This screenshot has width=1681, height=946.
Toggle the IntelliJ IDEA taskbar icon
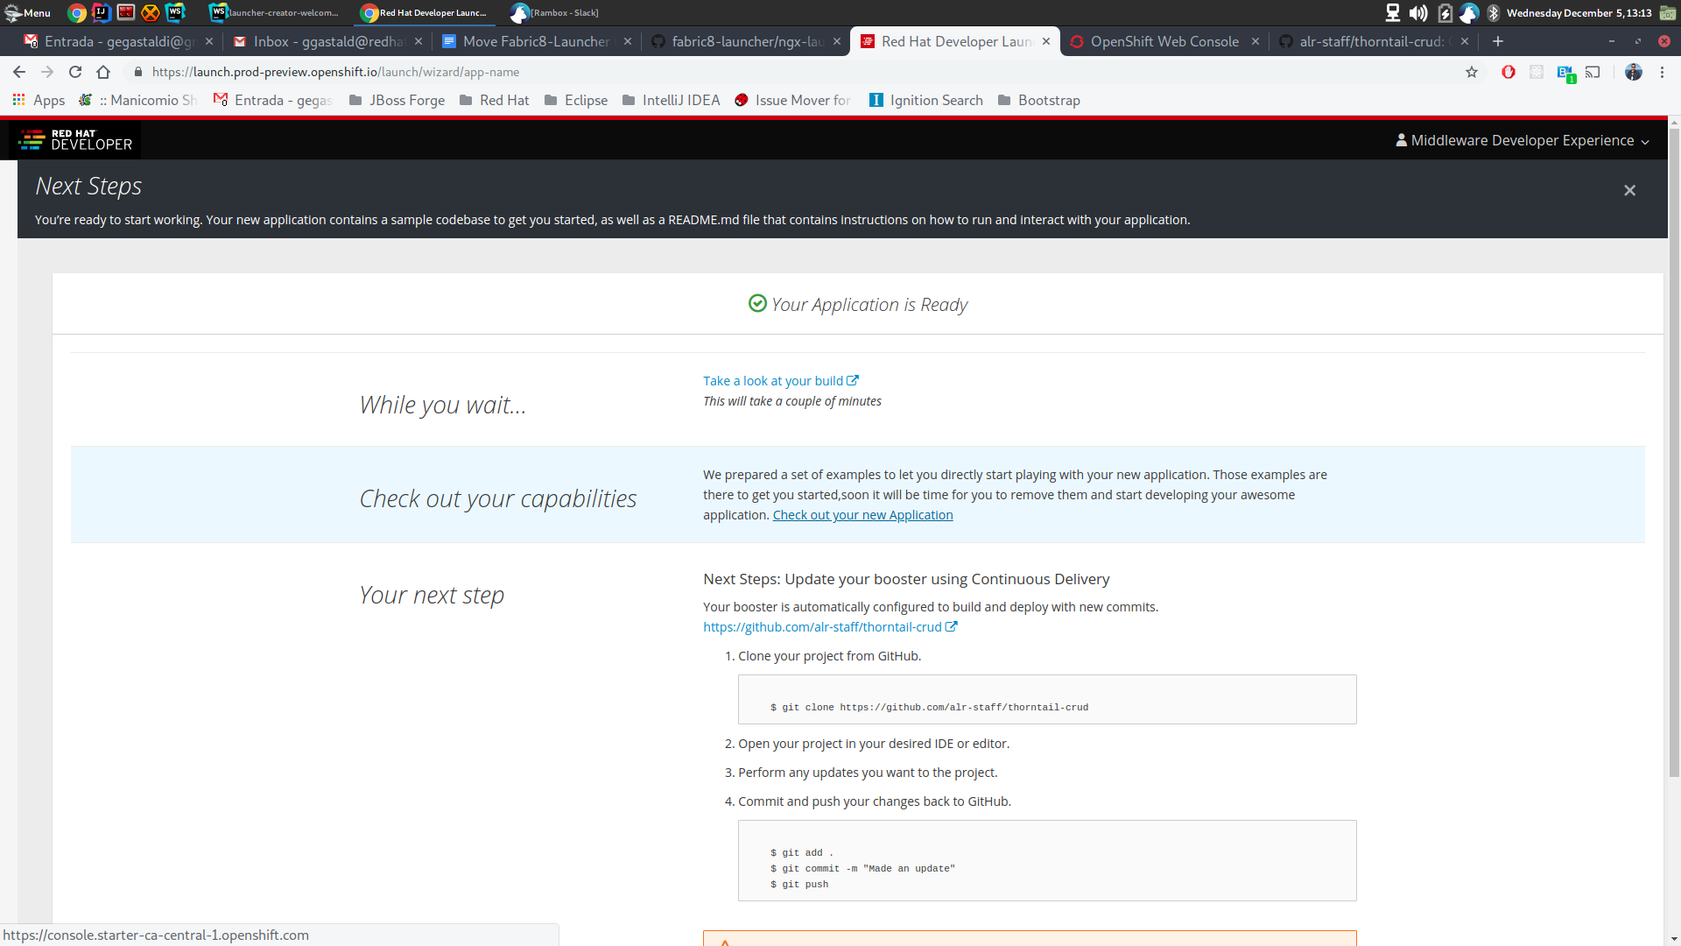[x=102, y=12]
